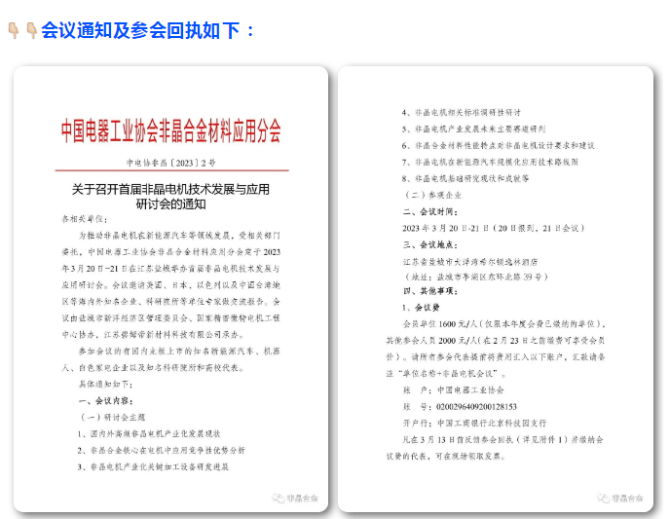
Task: Click bank line "开户行：中国工商银行北京科技园支行"
Action: pyautogui.click(x=474, y=424)
